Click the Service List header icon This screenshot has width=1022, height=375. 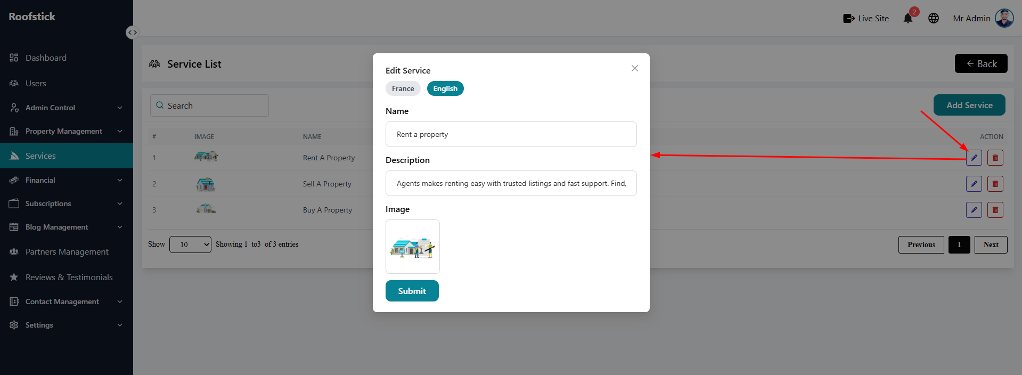[x=154, y=64]
